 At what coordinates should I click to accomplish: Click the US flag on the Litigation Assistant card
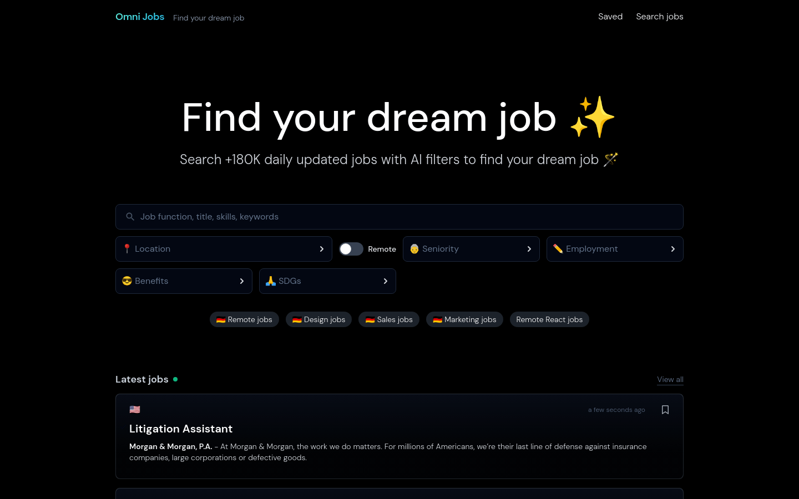coord(135,409)
